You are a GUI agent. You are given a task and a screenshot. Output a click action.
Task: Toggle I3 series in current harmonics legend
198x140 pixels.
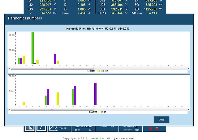point(105,112)
